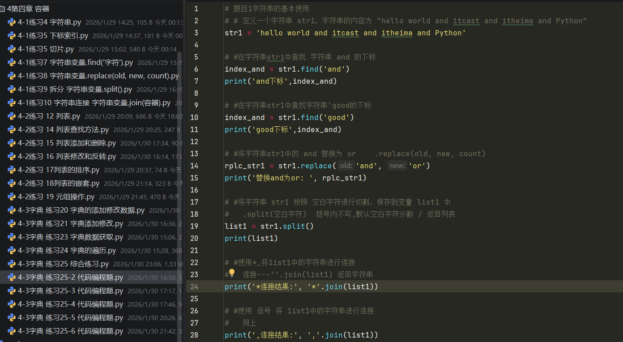Click the print('替换and为or: ', rplc_str1) line
This screenshot has width=623, height=342.
pyautogui.click(x=295, y=178)
